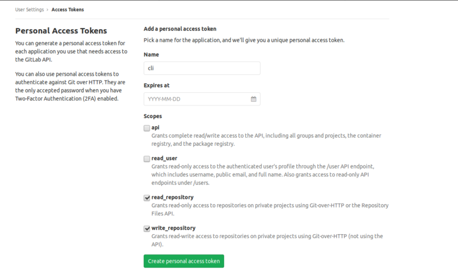Open the calendar date picker icon
Image resolution: width=458 pixels, height=274 pixels.
pos(253,99)
